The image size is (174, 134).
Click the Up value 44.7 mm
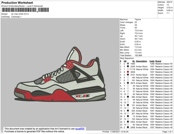tap(139, 36)
